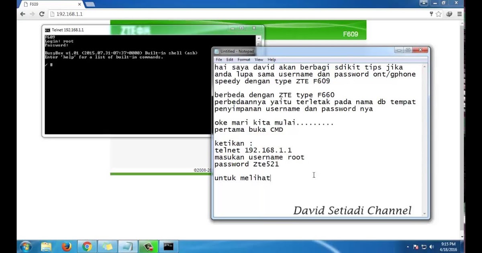Open the Windows Start menu
This screenshot has width=482, height=253.
pos(26,246)
